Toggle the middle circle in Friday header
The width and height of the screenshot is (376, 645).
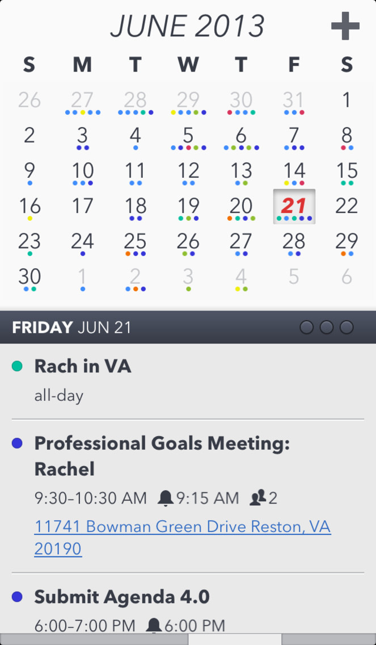tap(327, 328)
